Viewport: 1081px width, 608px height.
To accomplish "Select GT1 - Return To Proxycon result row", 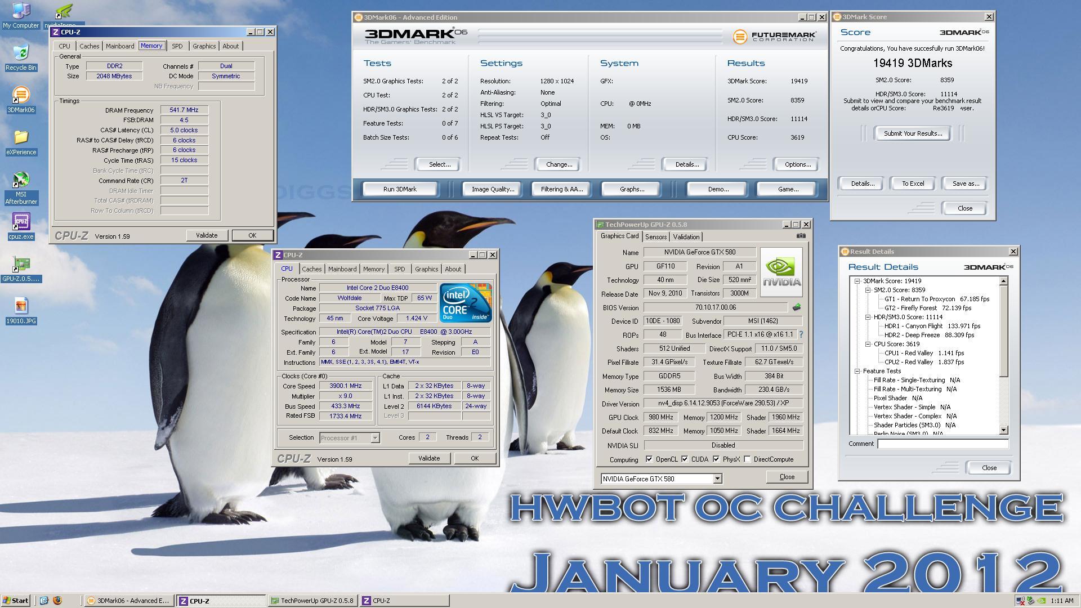I will click(x=936, y=299).
